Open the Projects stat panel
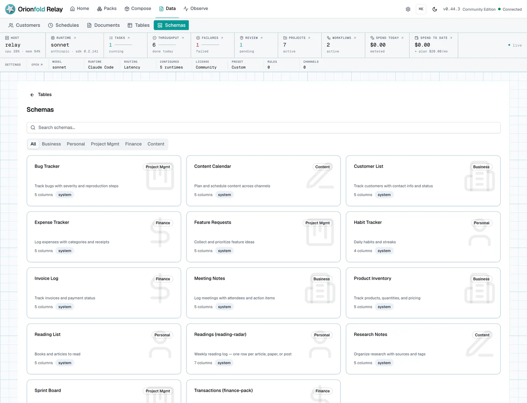The image size is (527, 403). point(299,45)
